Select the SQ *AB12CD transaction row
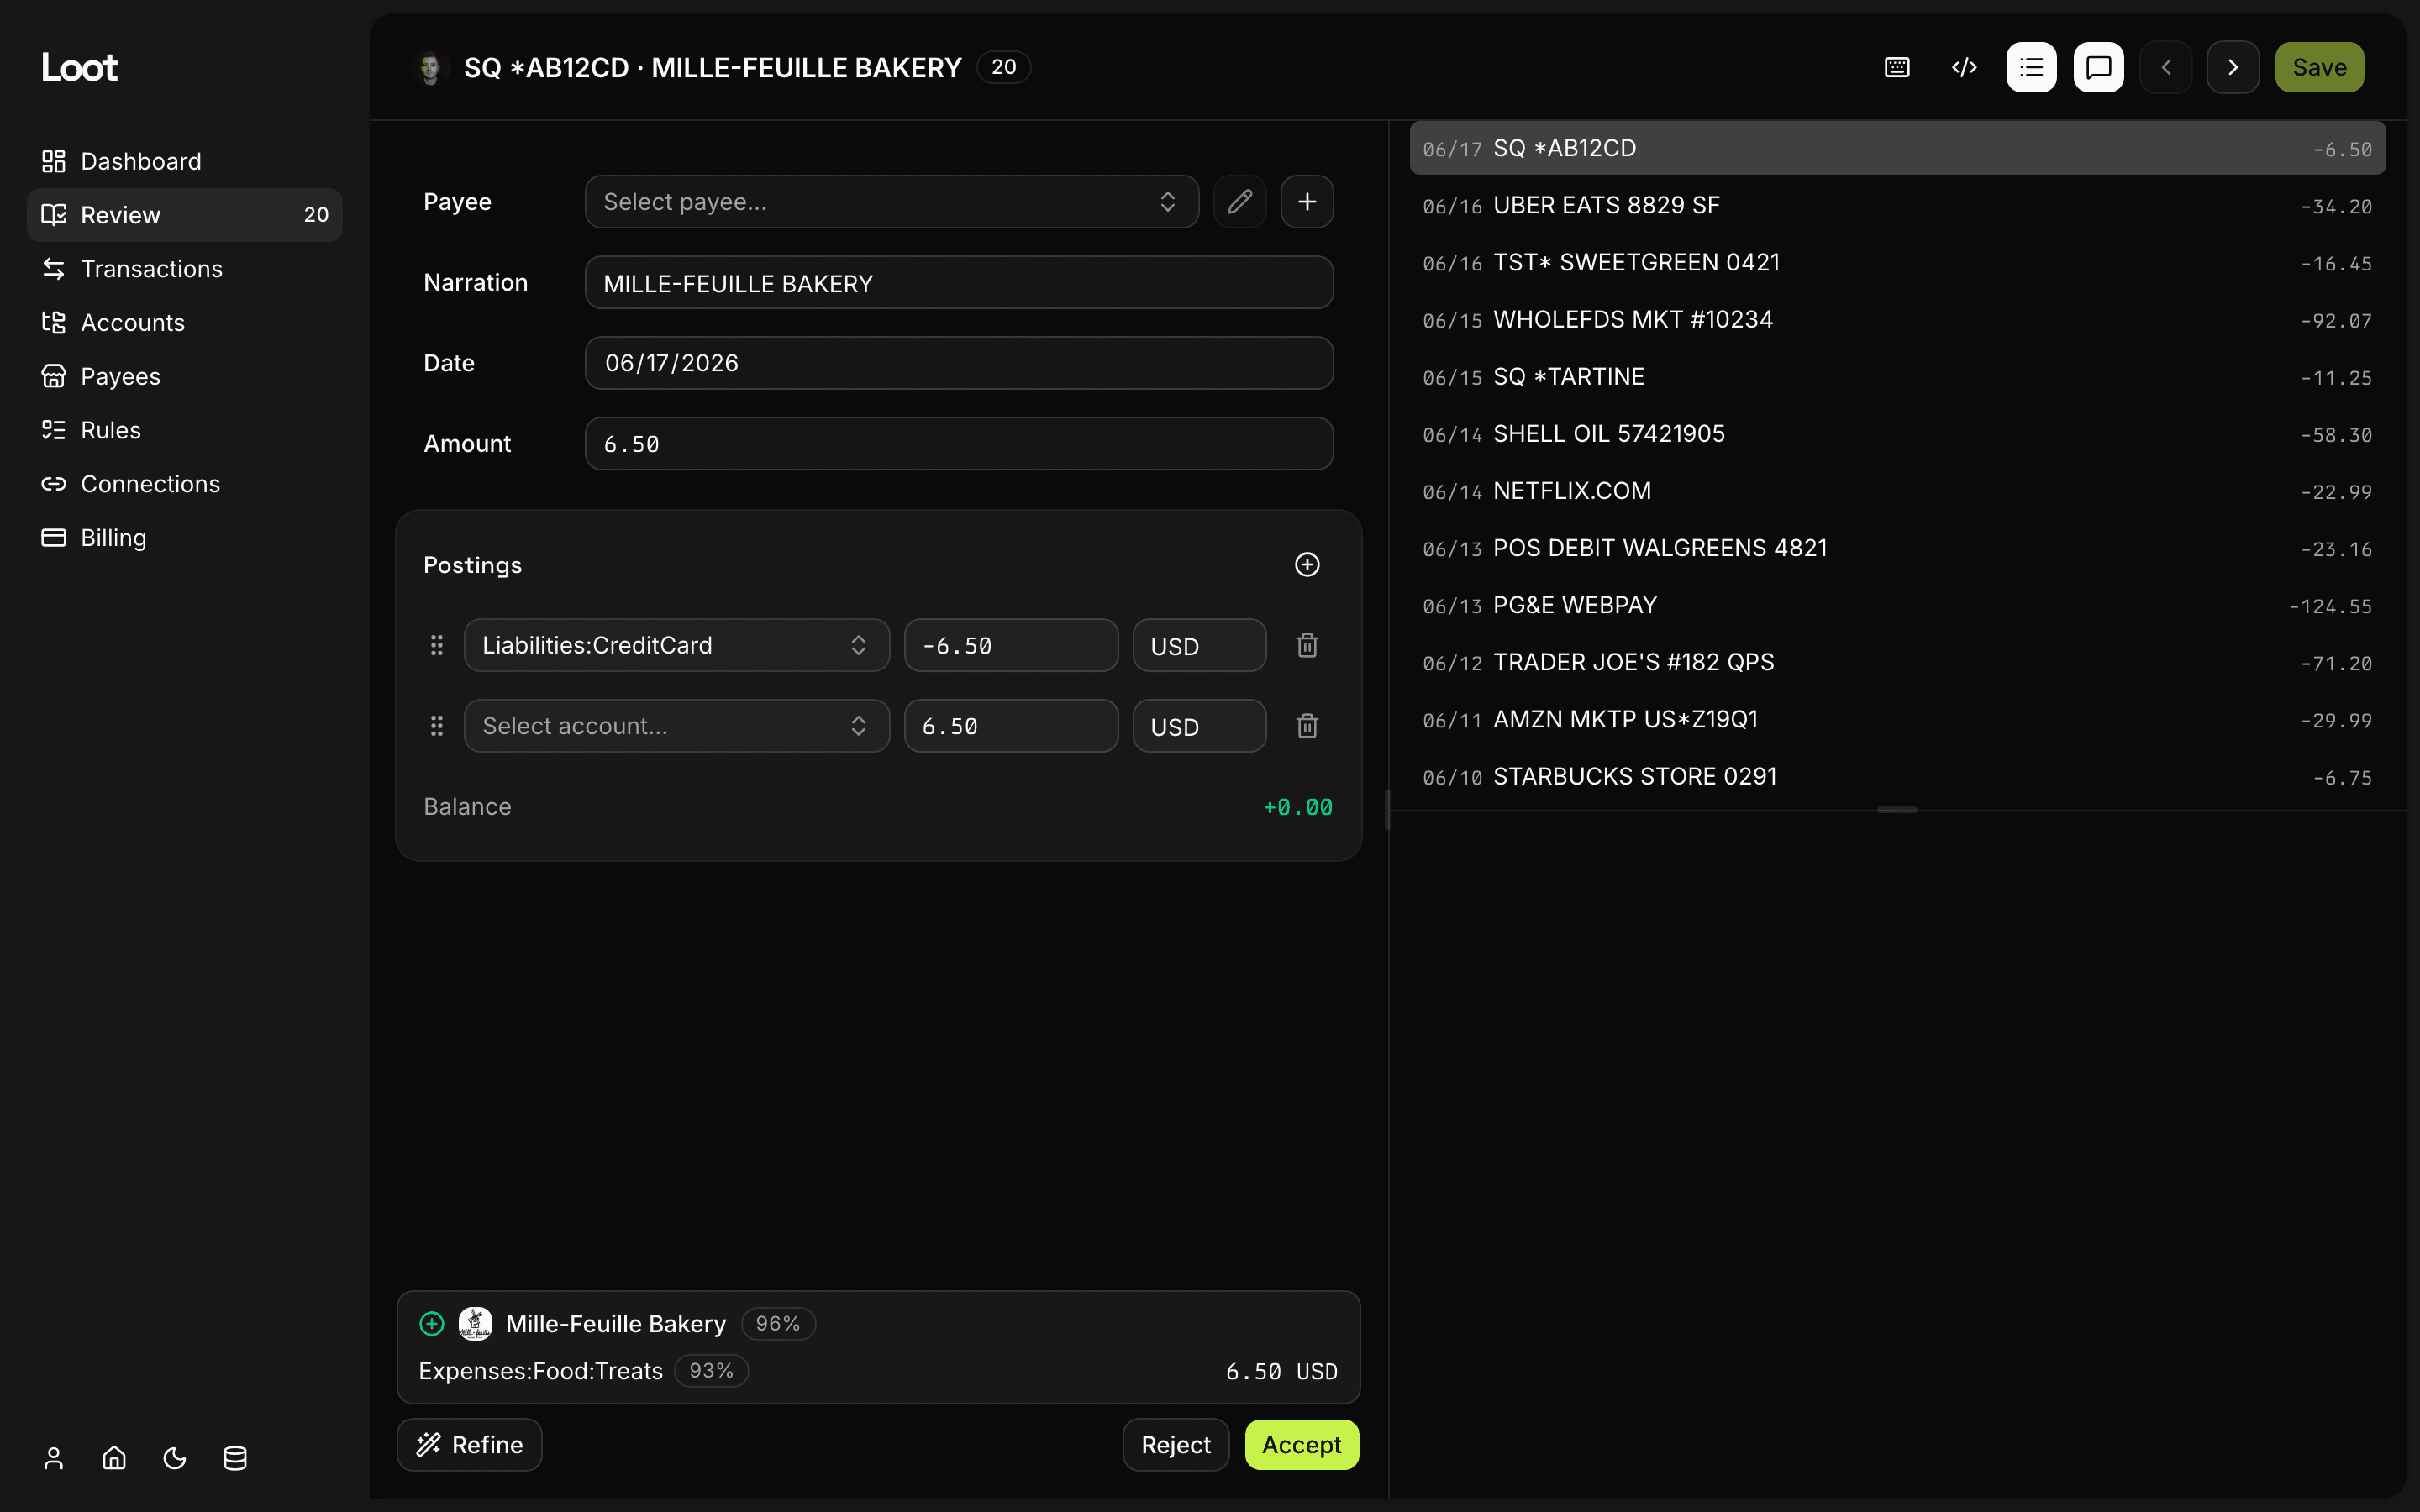 (1897, 148)
